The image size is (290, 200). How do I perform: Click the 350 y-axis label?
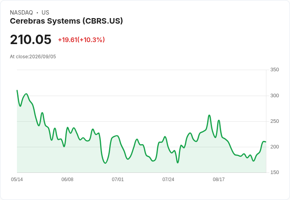[275, 70]
